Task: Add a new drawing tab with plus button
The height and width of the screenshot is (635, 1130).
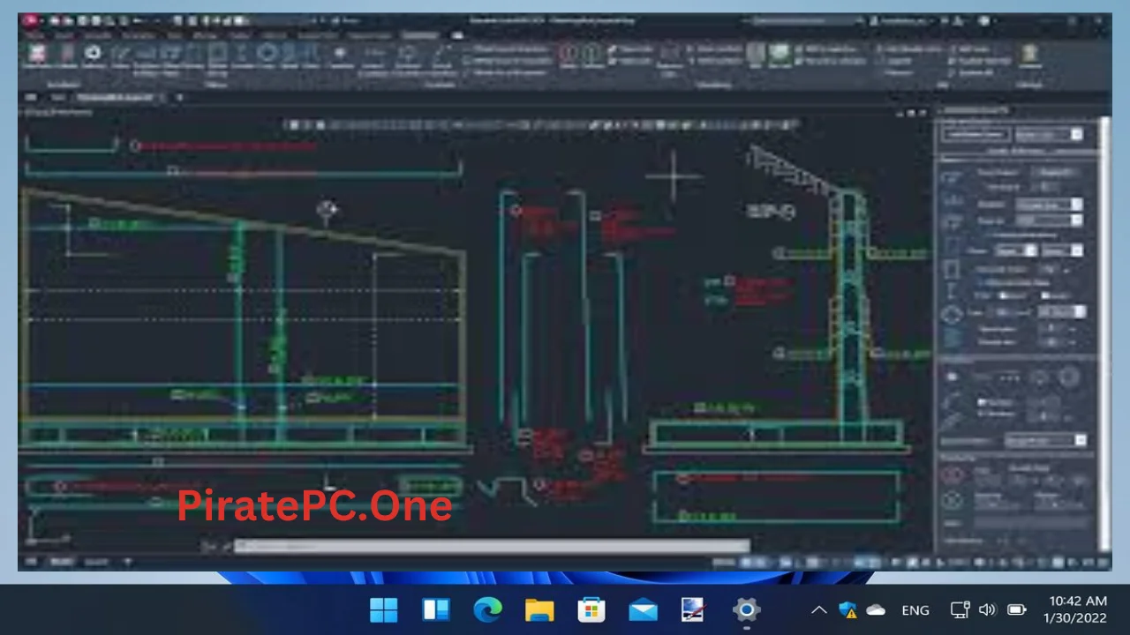Action: (x=179, y=97)
